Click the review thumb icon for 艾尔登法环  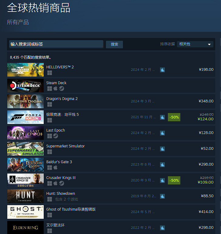click(162, 228)
